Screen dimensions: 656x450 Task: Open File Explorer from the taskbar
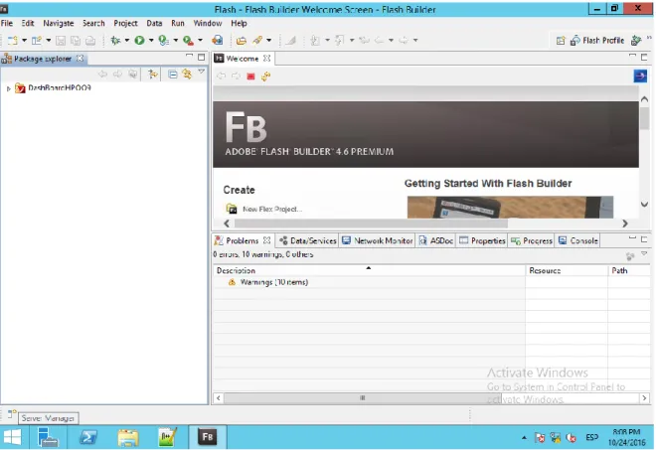coord(127,437)
